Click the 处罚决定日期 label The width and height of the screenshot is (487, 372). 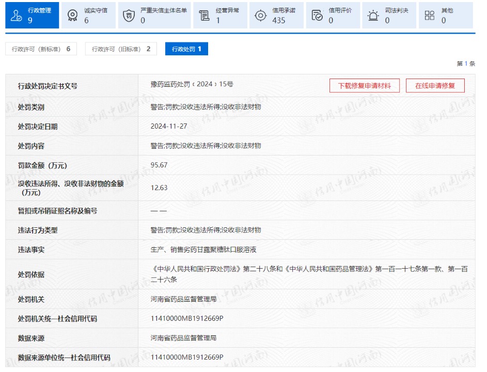(38, 127)
